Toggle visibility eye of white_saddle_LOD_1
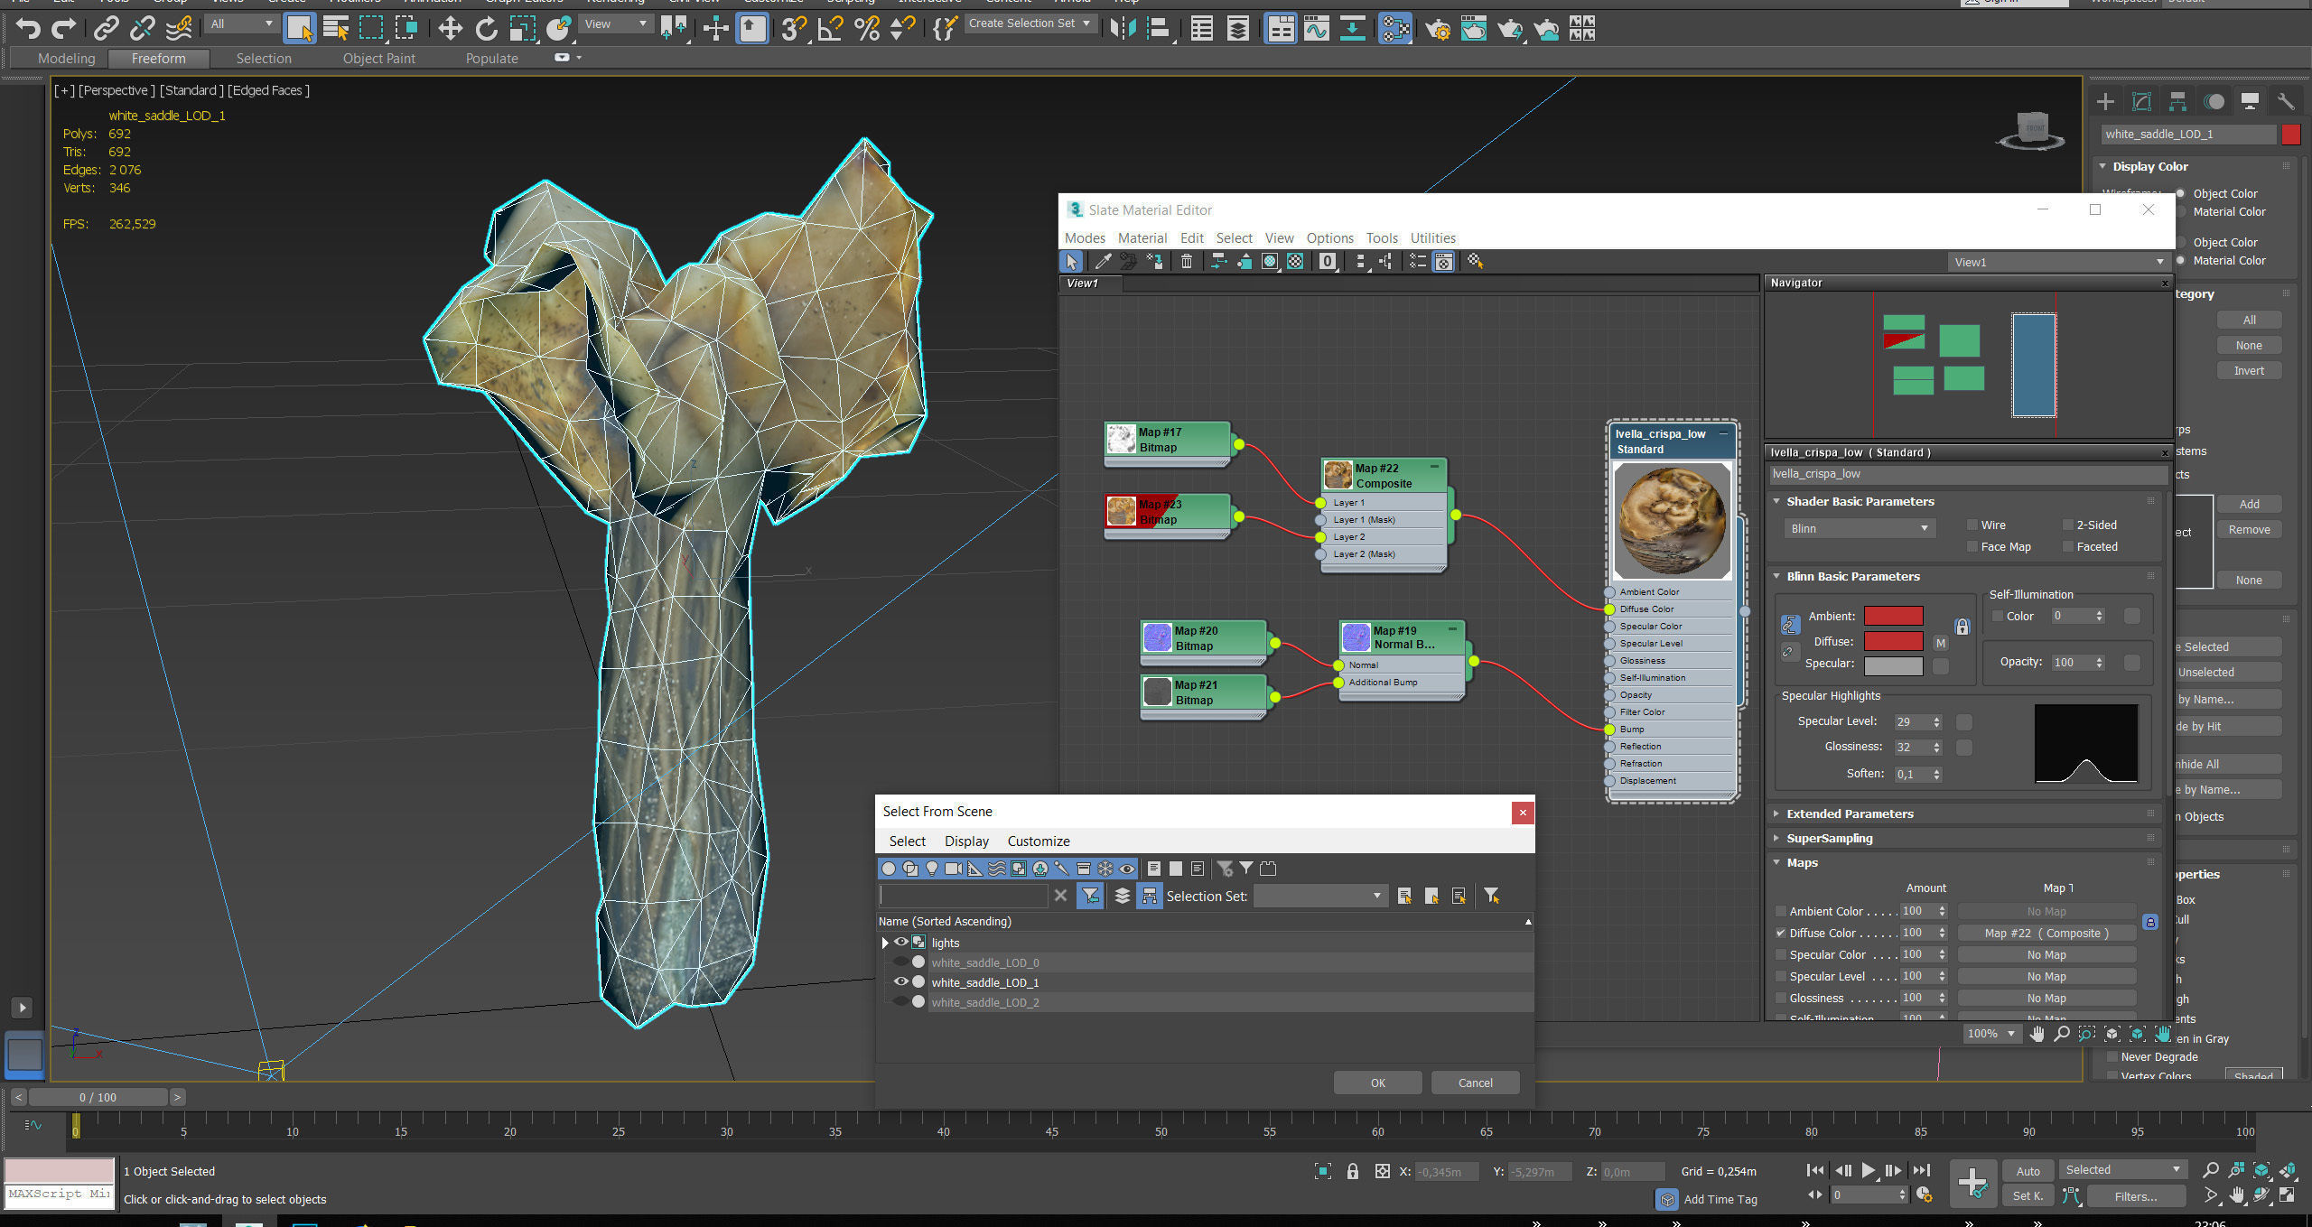The width and height of the screenshot is (2312, 1227). tap(901, 981)
